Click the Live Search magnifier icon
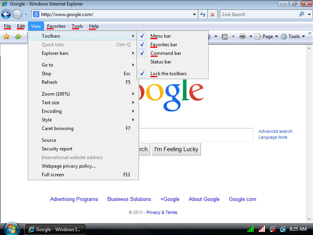The width and height of the screenshot is (313, 235). (x=301, y=14)
